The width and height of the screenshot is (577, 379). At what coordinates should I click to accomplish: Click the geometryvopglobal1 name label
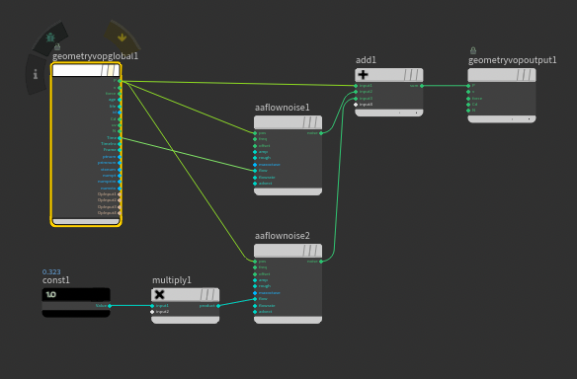[x=95, y=56]
